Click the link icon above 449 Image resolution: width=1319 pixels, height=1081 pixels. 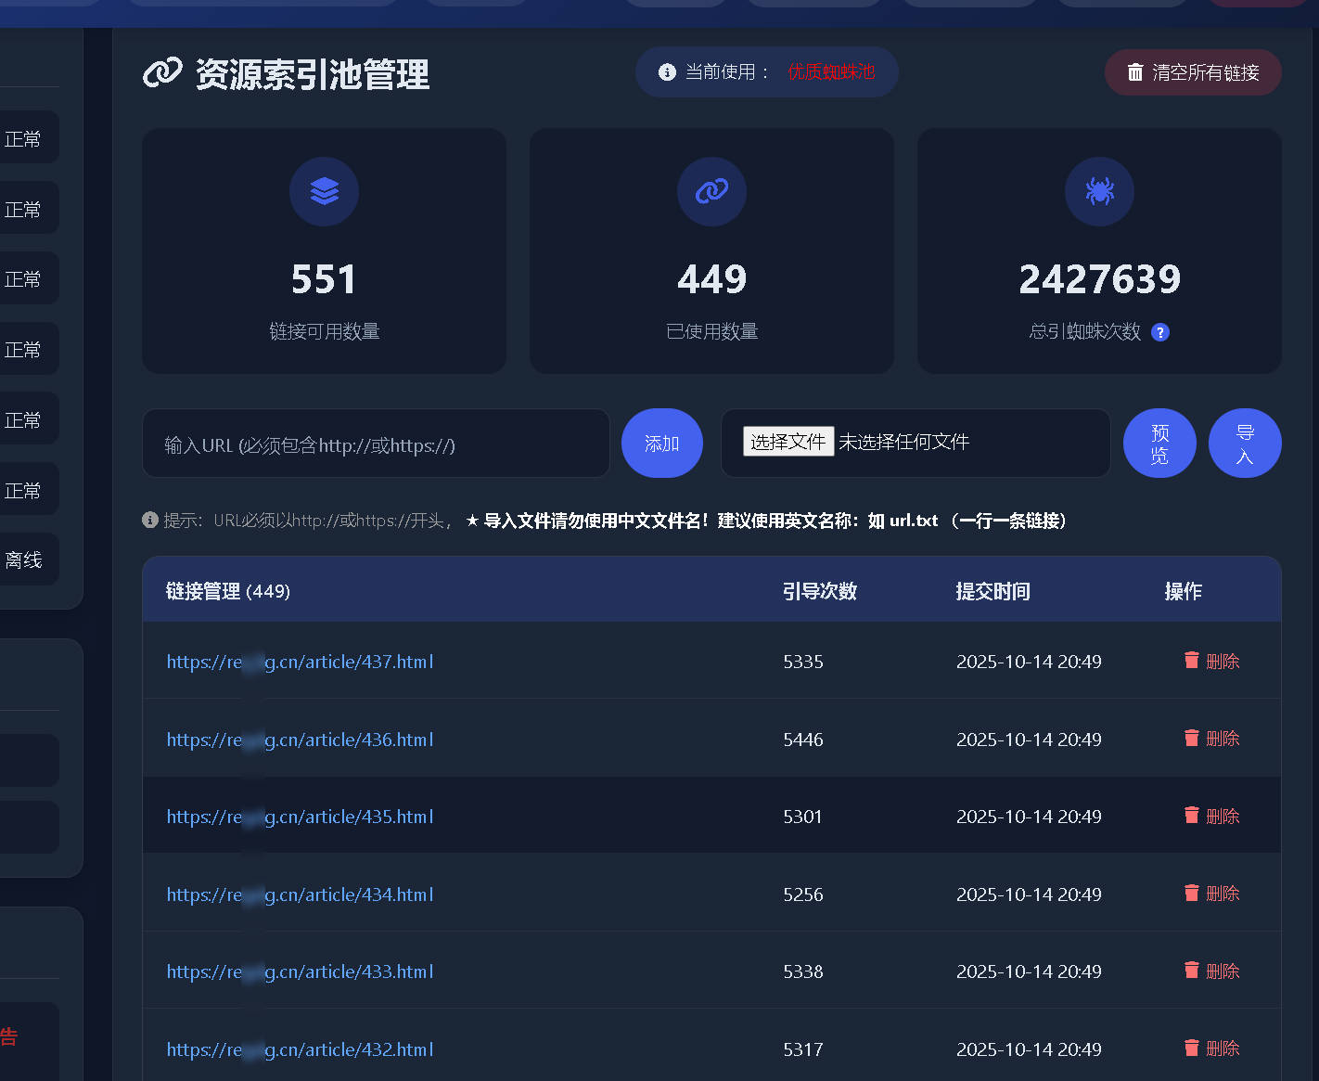(x=711, y=191)
